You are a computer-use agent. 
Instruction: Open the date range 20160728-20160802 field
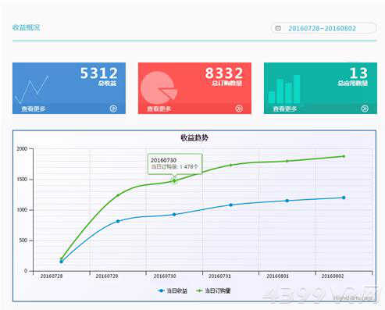(323, 28)
